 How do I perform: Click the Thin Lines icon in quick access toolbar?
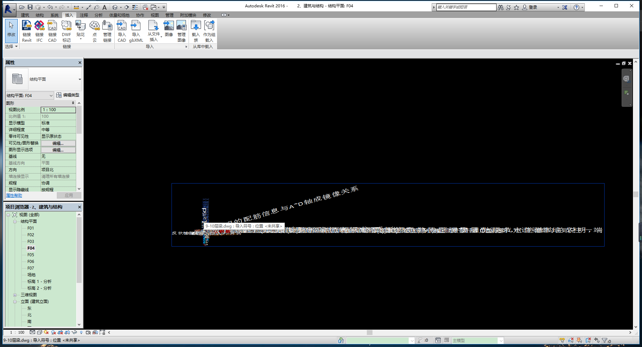pyautogui.click(x=135, y=7)
